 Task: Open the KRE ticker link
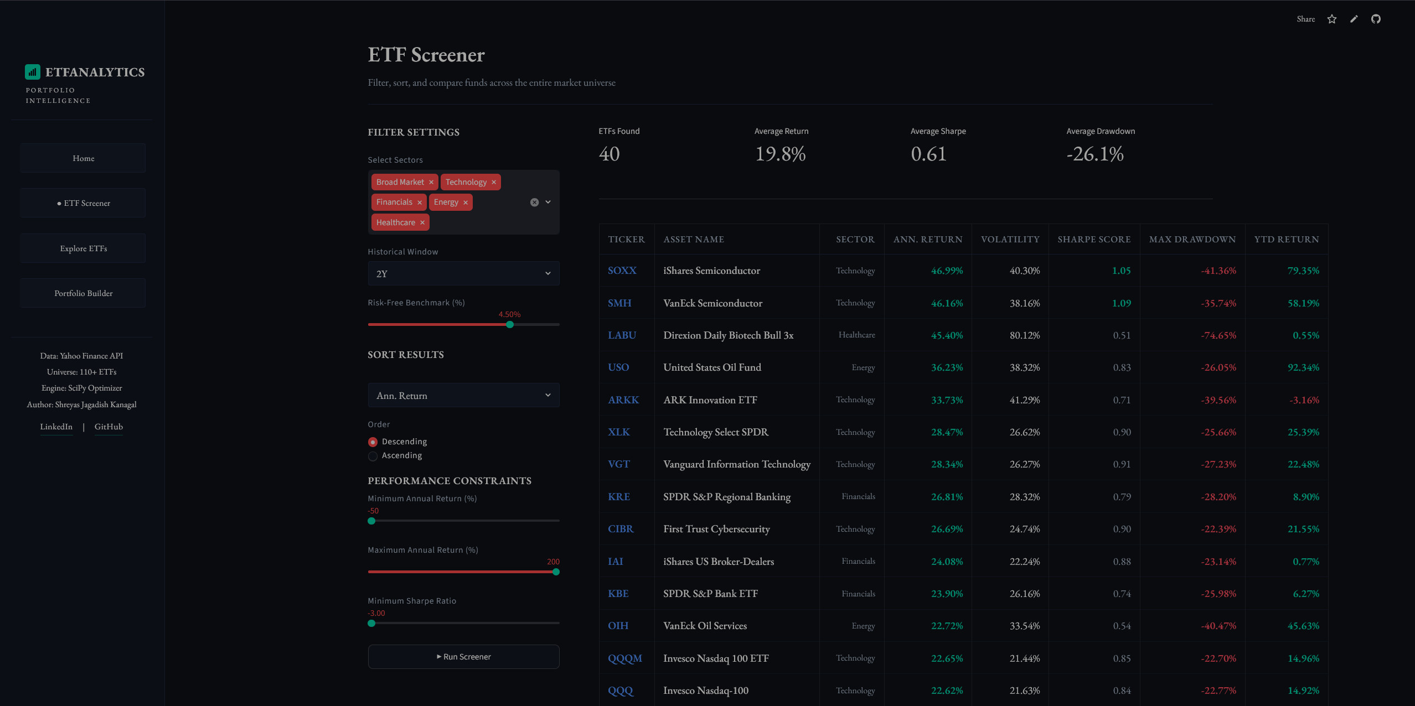pos(619,497)
